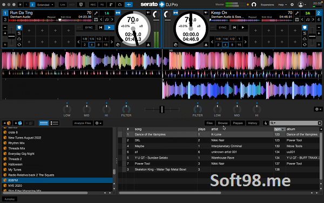Screen dimensions: 324x203
Task: Switch library to simple list view icon
Action: point(44,123)
